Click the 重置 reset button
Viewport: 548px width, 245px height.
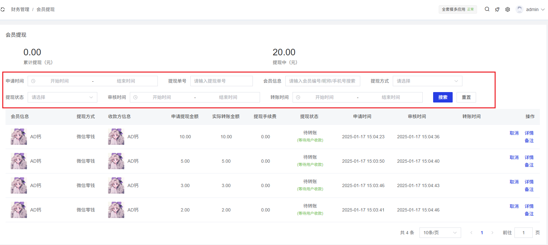pyautogui.click(x=466, y=97)
